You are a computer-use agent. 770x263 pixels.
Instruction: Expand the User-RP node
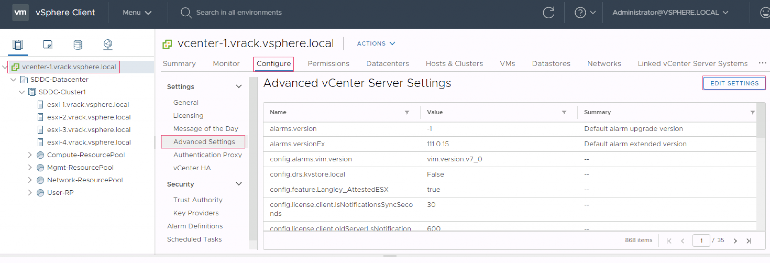coord(30,193)
